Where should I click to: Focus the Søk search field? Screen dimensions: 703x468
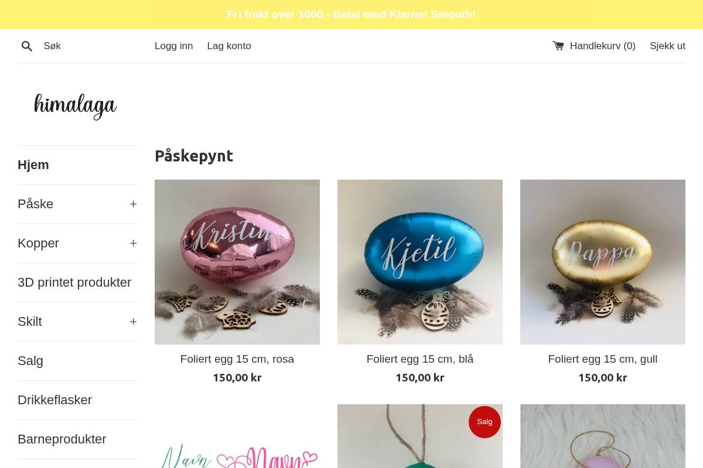94,46
